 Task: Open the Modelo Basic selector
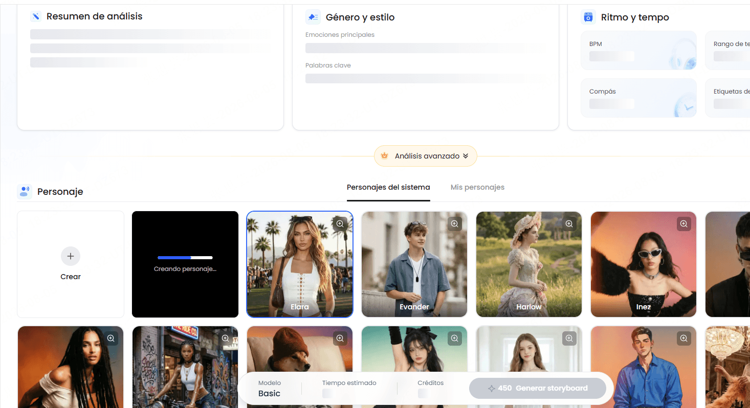click(270, 389)
